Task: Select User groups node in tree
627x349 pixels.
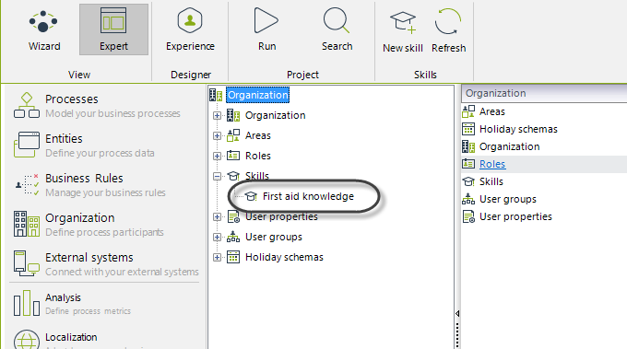Action: coord(274,238)
